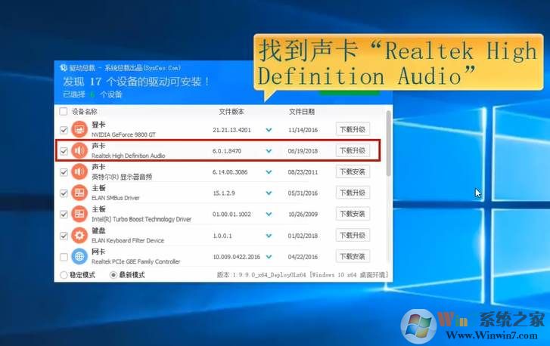Click the date 06/19/2018 in Realtek audio row
This screenshot has height=346, width=550.
(303, 151)
